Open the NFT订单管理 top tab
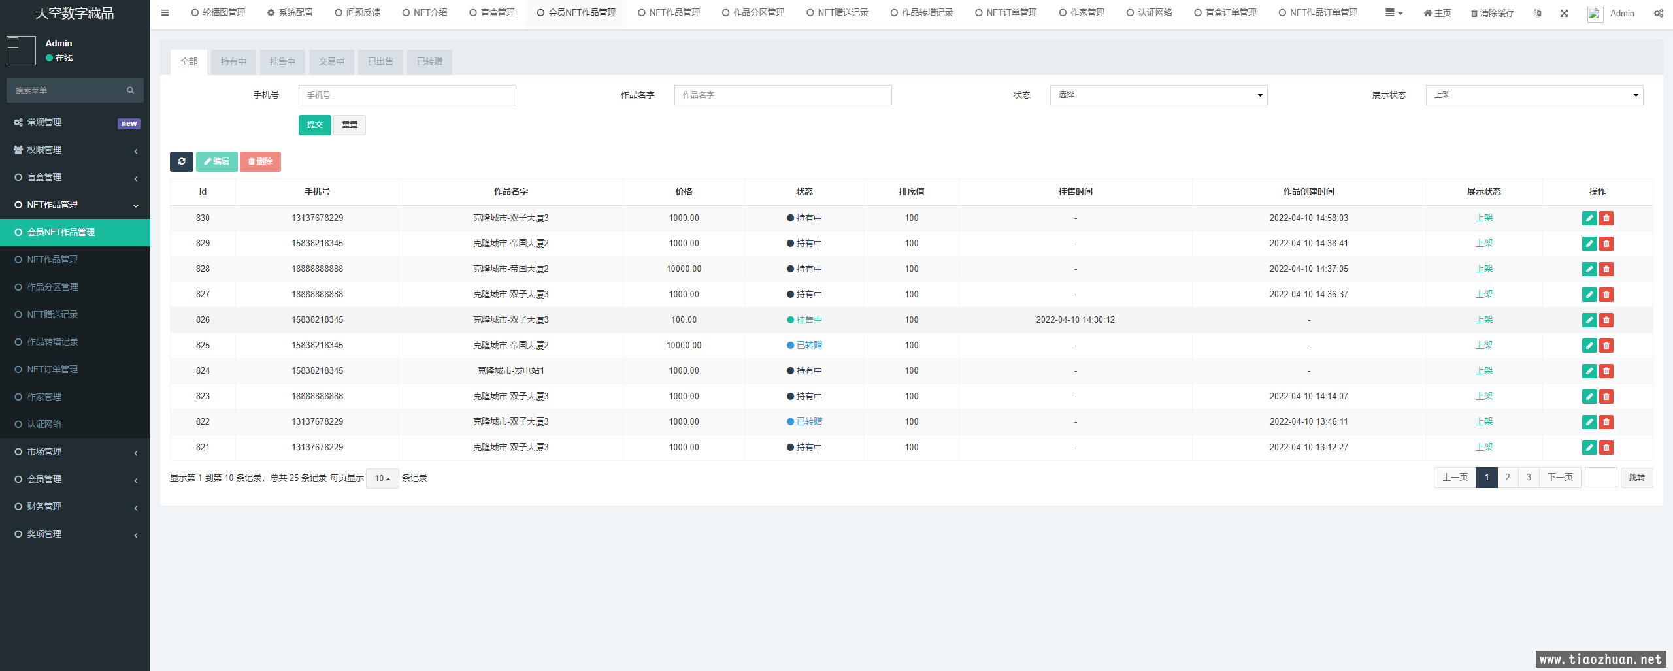This screenshot has height=671, width=1673. coord(1006,12)
